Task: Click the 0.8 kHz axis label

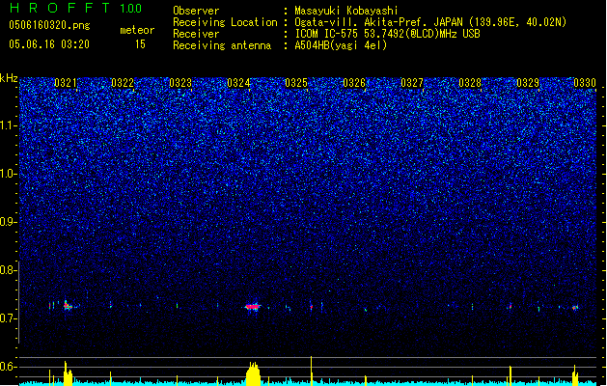Action: pos(9,270)
